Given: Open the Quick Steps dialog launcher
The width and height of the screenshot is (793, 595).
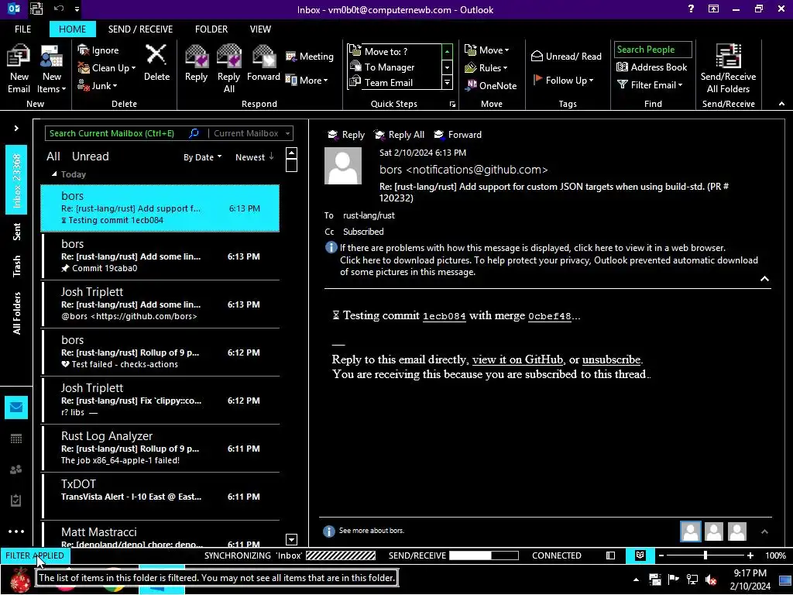Looking at the screenshot, I should click(452, 105).
